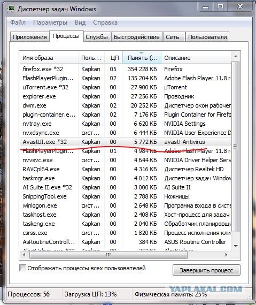Sort by Пользователь column header

tap(91, 58)
